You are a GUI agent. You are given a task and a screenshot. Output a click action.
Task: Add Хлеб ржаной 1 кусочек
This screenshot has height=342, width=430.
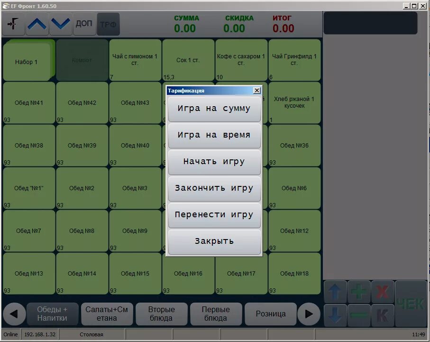point(294,102)
